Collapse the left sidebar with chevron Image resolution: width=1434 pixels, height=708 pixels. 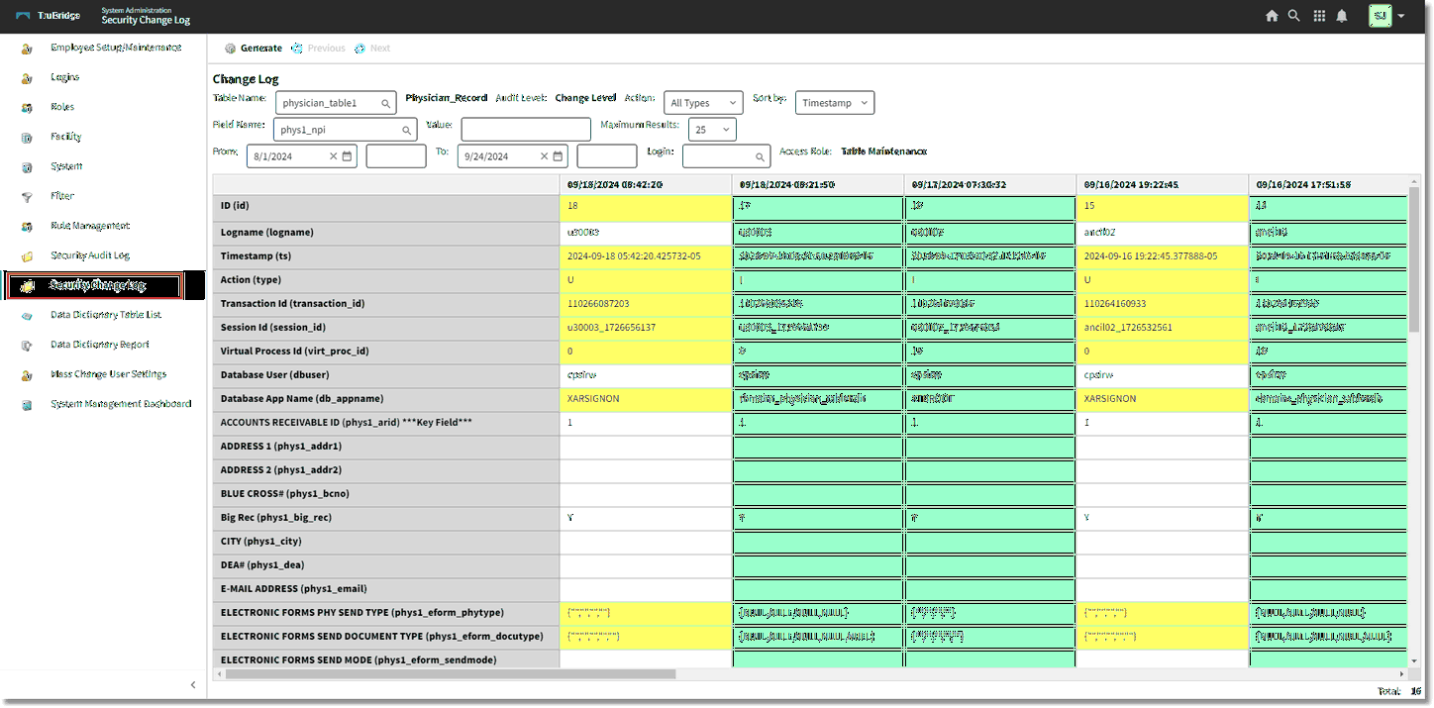click(193, 684)
